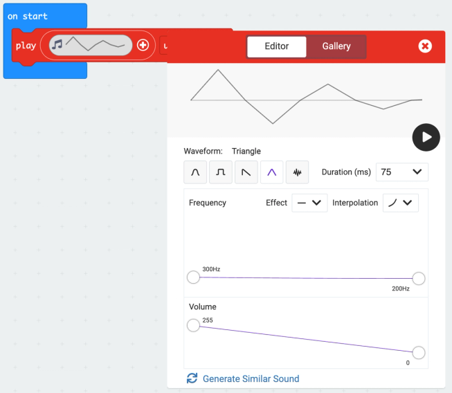
Task: Click the 255 start volume handle
Action: tap(193, 325)
